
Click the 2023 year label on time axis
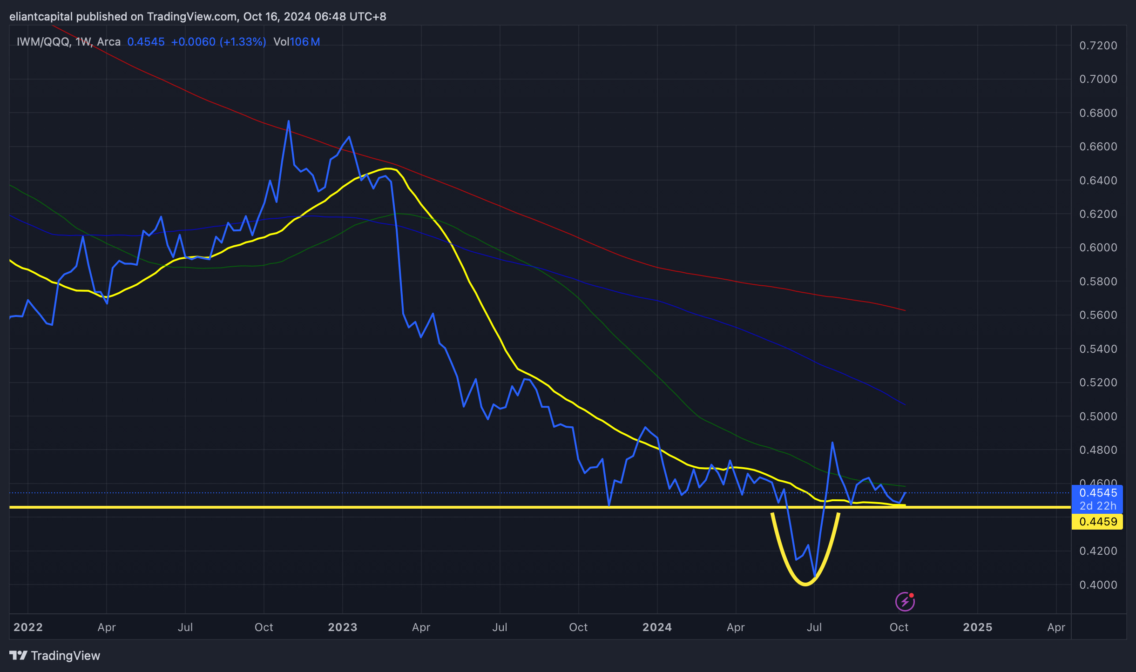(342, 627)
